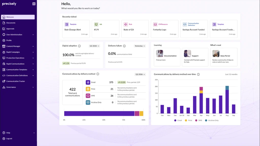Collapse the sidebar with the double-arrow icon
The height and width of the screenshot is (146, 260).
34,4
